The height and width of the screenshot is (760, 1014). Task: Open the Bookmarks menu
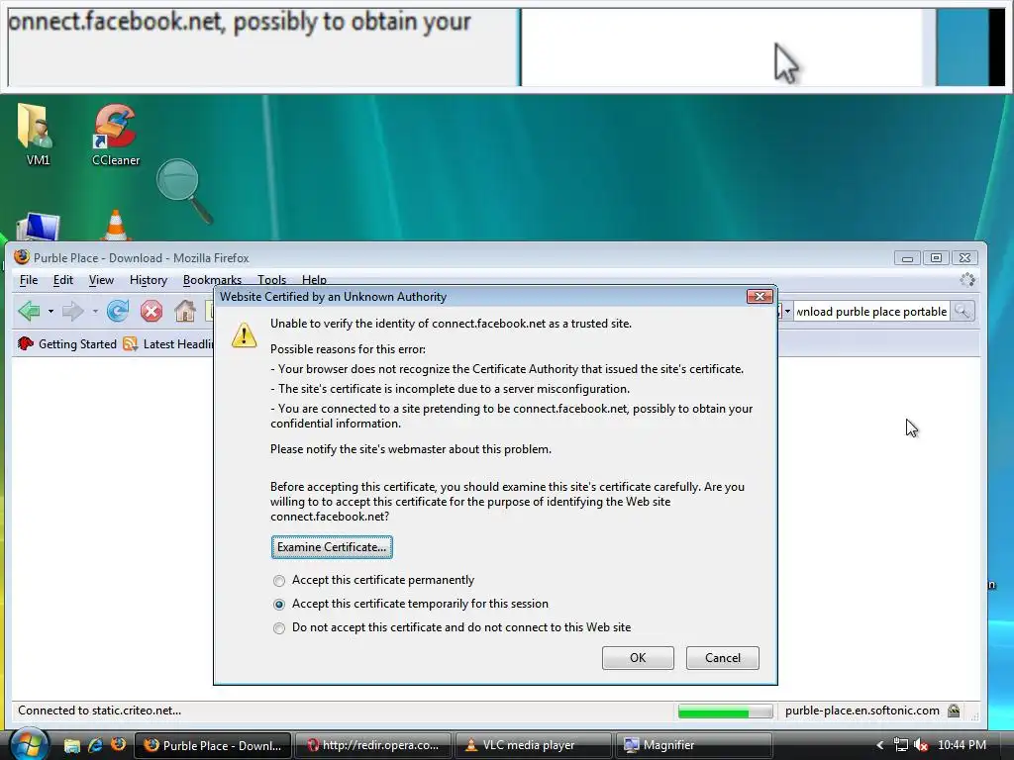point(212,279)
